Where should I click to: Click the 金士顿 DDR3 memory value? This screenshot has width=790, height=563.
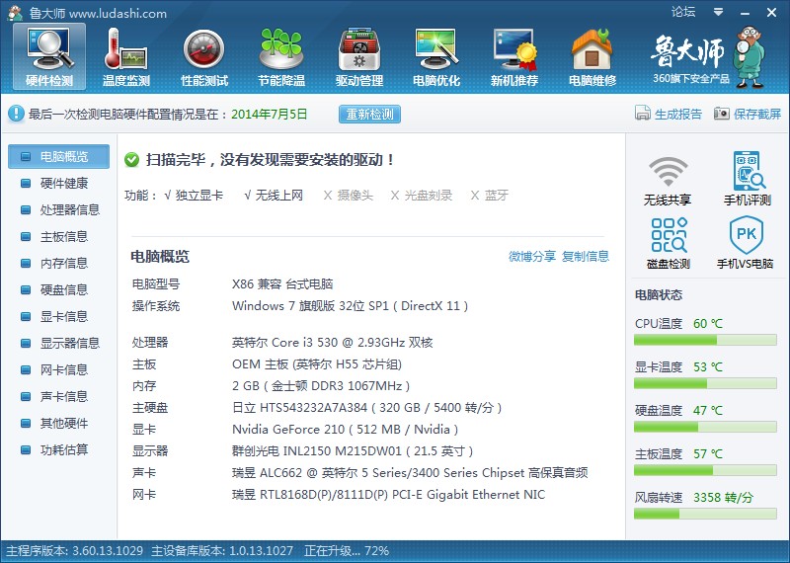[321, 386]
